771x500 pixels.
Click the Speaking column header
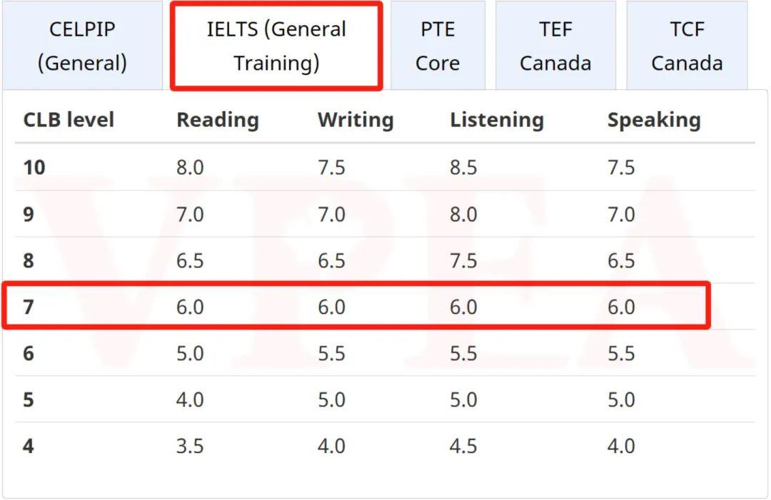pos(654,121)
